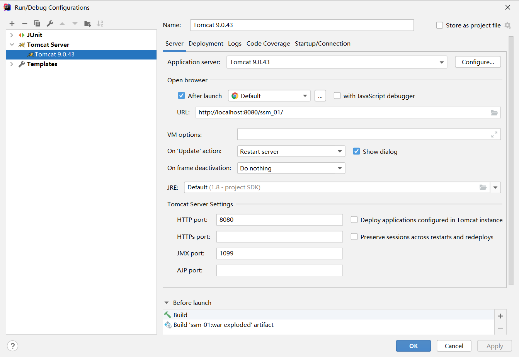Switch to the Startup/Connection tab
This screenshot has width=519, height=357.
coord(323,44)
